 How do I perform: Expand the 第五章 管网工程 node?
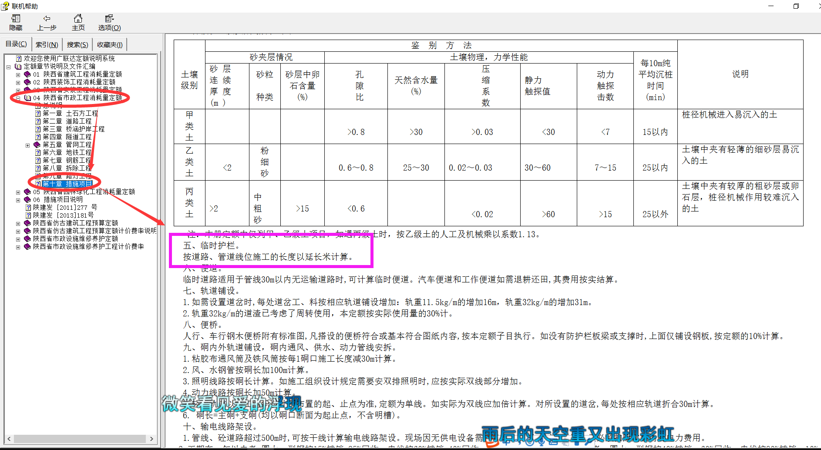[27, 145]
